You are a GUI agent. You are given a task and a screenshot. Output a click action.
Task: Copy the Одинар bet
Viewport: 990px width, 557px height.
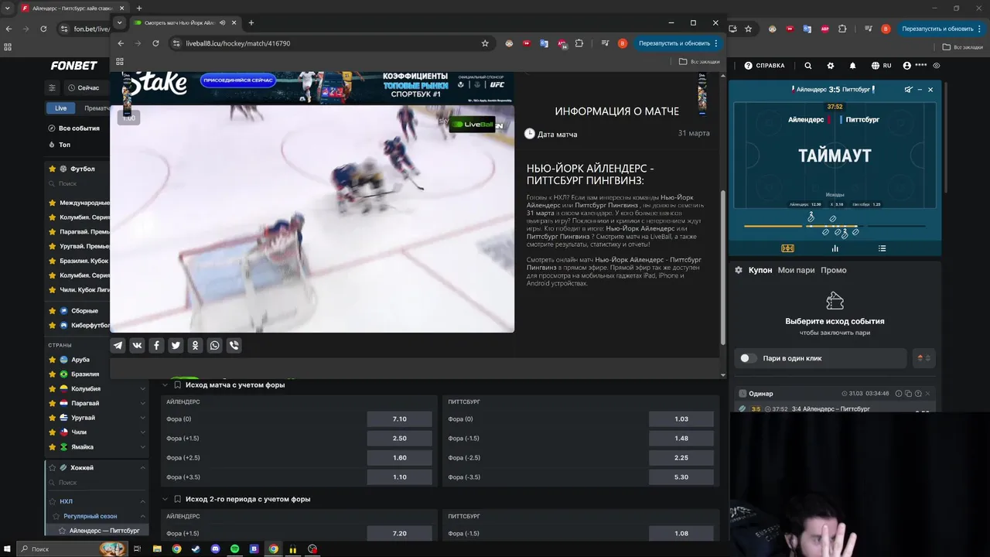tap(908, 394)
